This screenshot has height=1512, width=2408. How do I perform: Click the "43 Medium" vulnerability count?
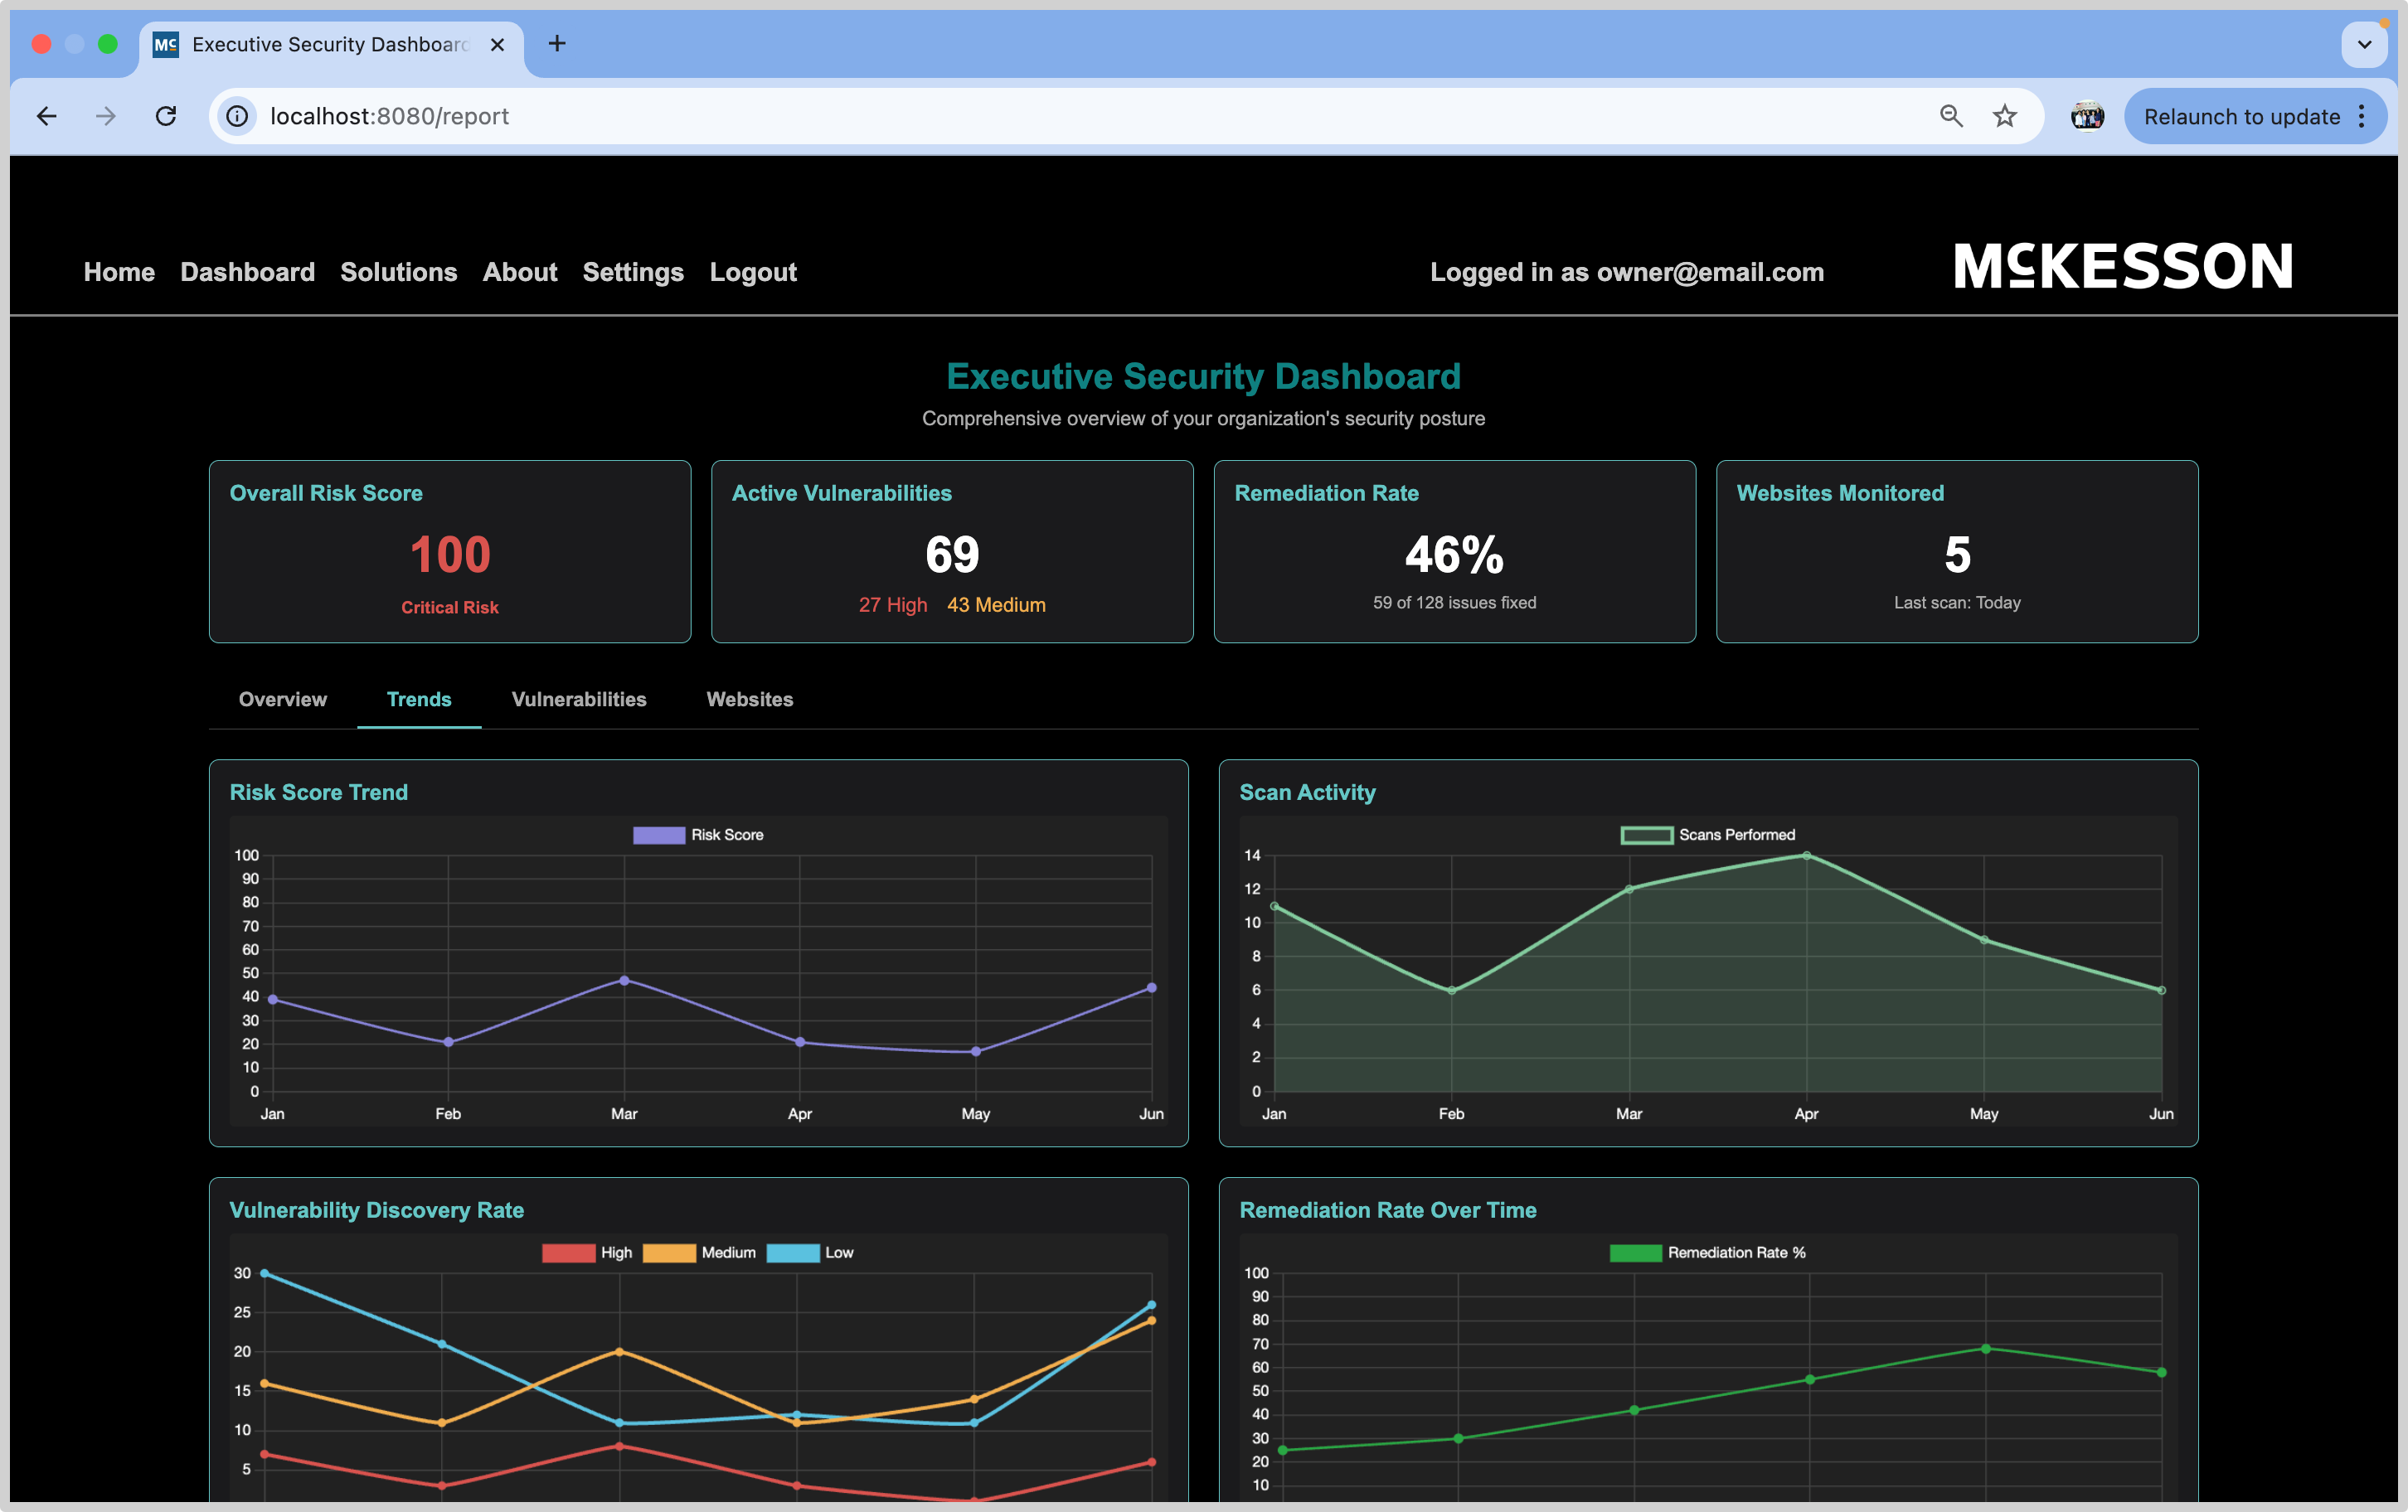pyautogui.click(x=996, y=605)
